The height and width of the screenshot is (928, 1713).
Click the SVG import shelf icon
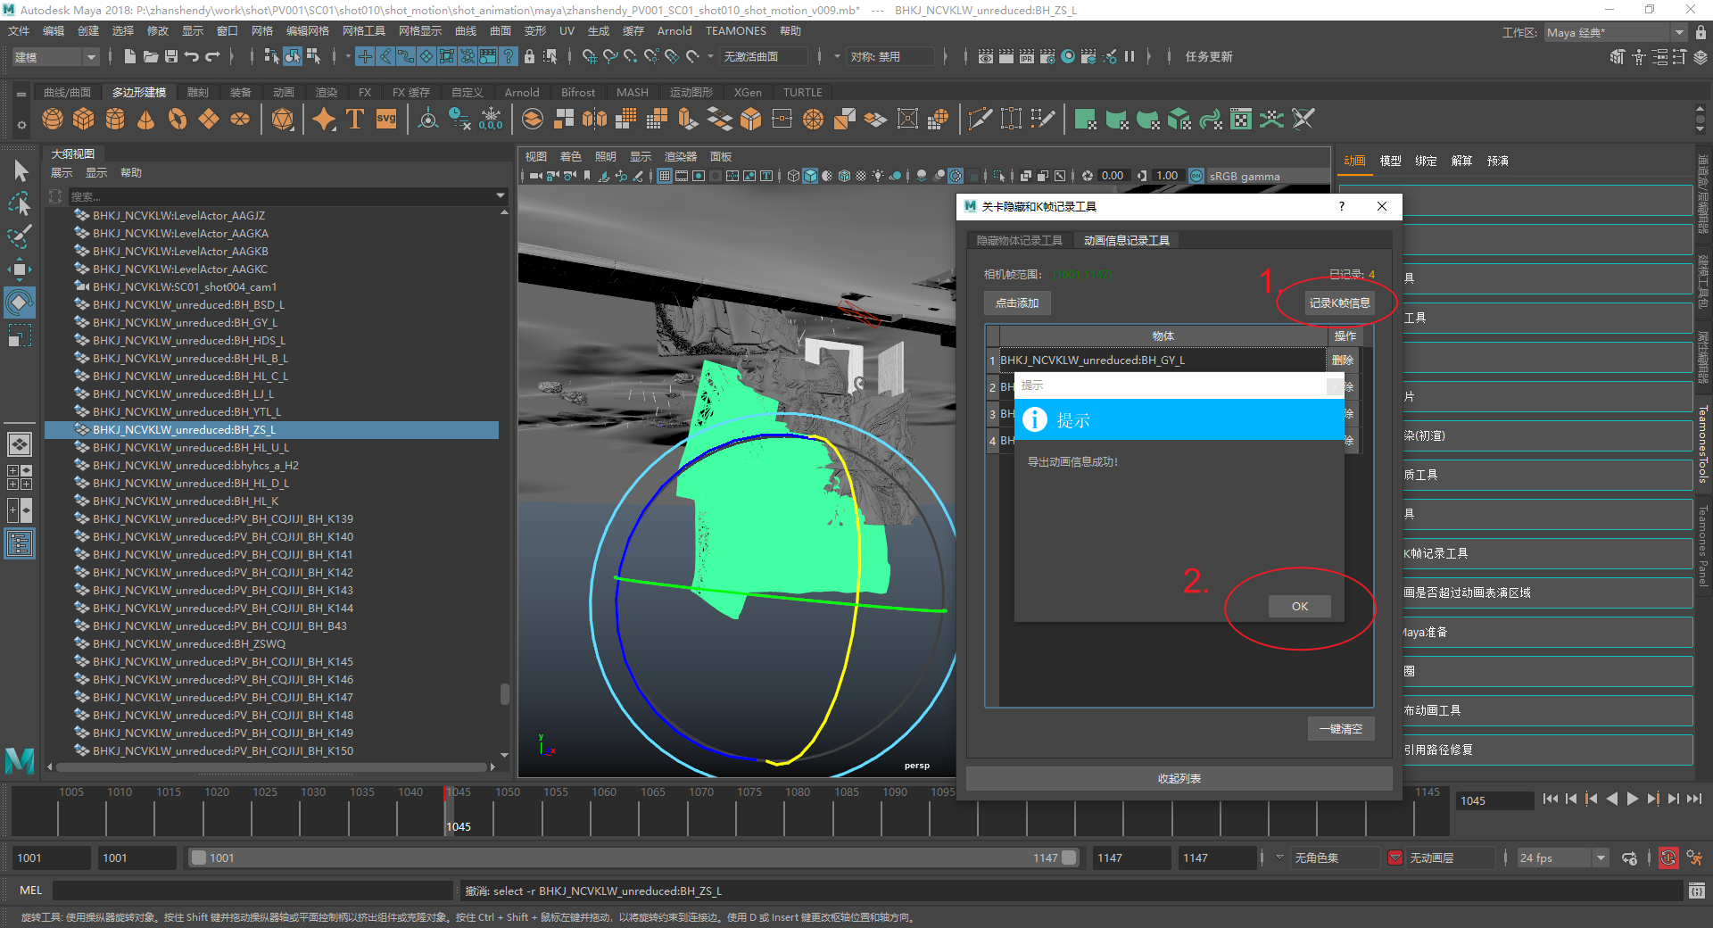[386, 120]
